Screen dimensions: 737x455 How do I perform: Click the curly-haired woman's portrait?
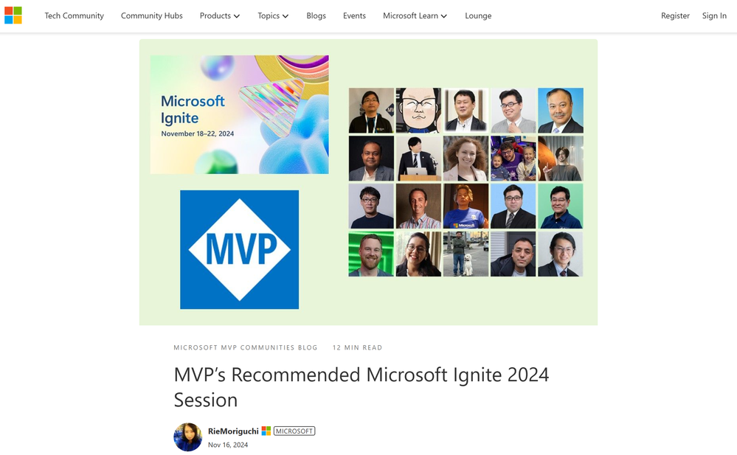pos(466,159)
